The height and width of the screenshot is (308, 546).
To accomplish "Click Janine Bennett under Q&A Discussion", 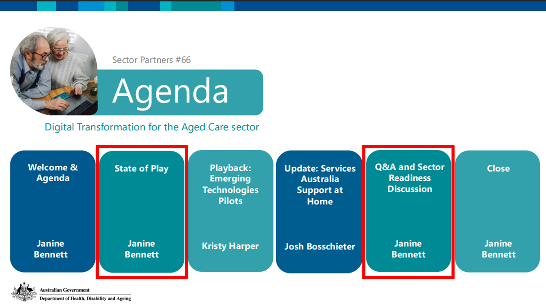I will click(408, 249).
